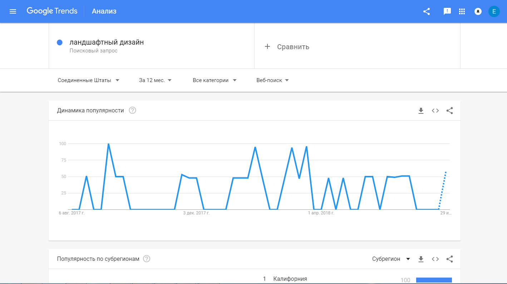Screen dimensions: 507x284
Task: Open the Google apps grid
Action: tap(462, 11)
